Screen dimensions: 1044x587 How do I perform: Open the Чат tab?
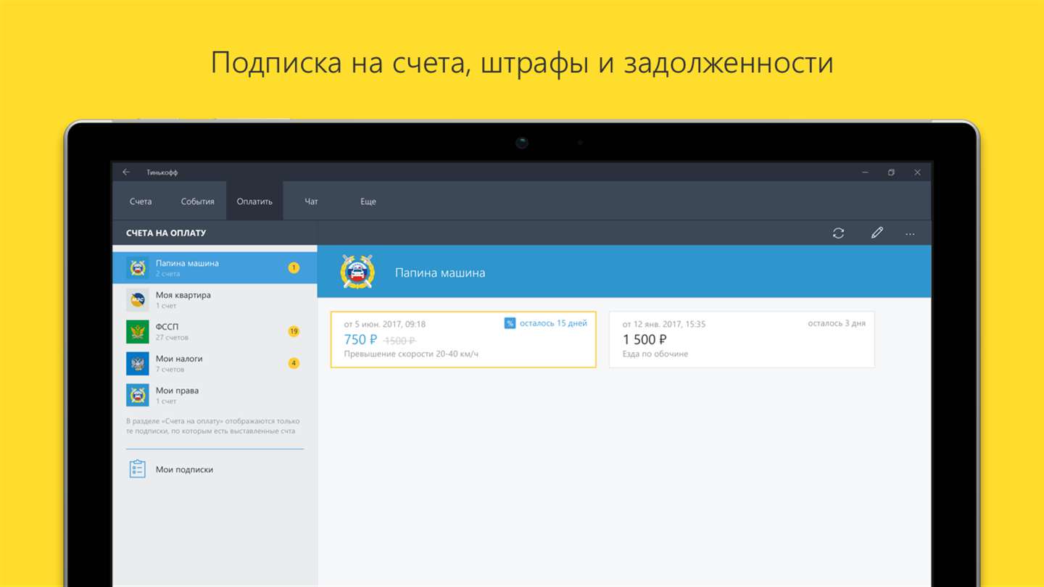pos(311,201)
